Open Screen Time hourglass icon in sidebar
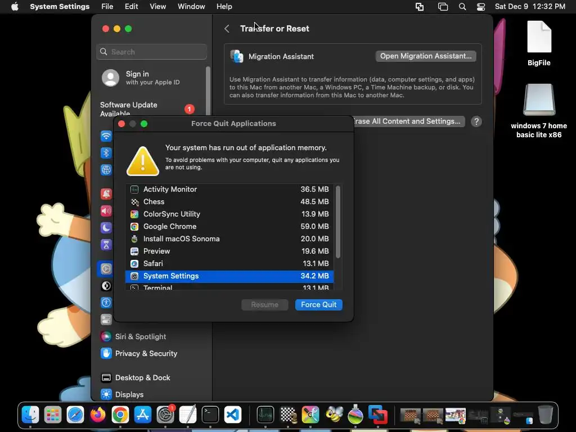The image size is (576, 432). pos(106,245)
